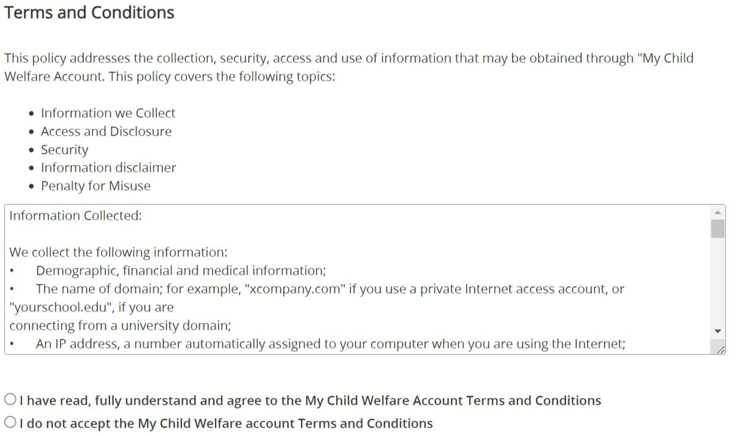Click the empty scrollbar track below the thumb

coord(718,282)
